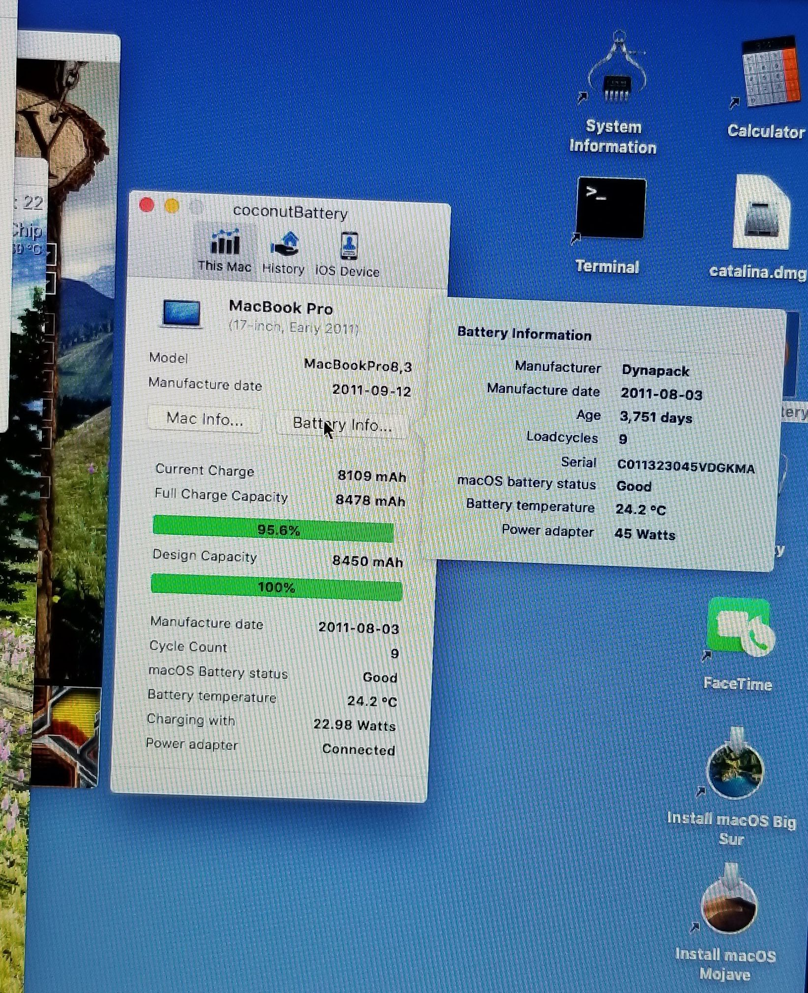This screenshot has height=993, width=808.
Task: Open the Terminal shortcut on desktop
Action: coord(611,208)
